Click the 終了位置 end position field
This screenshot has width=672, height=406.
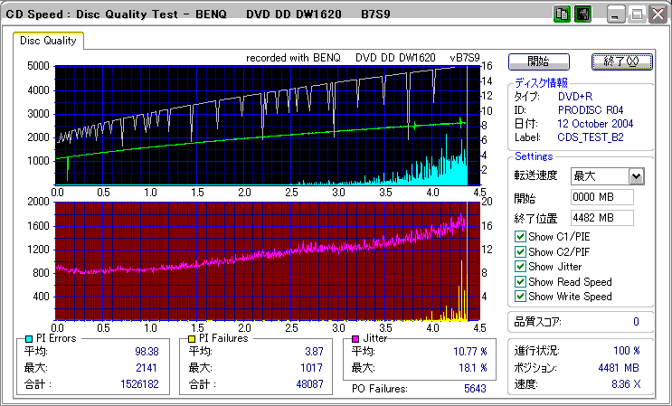click(x=601, y=217)
